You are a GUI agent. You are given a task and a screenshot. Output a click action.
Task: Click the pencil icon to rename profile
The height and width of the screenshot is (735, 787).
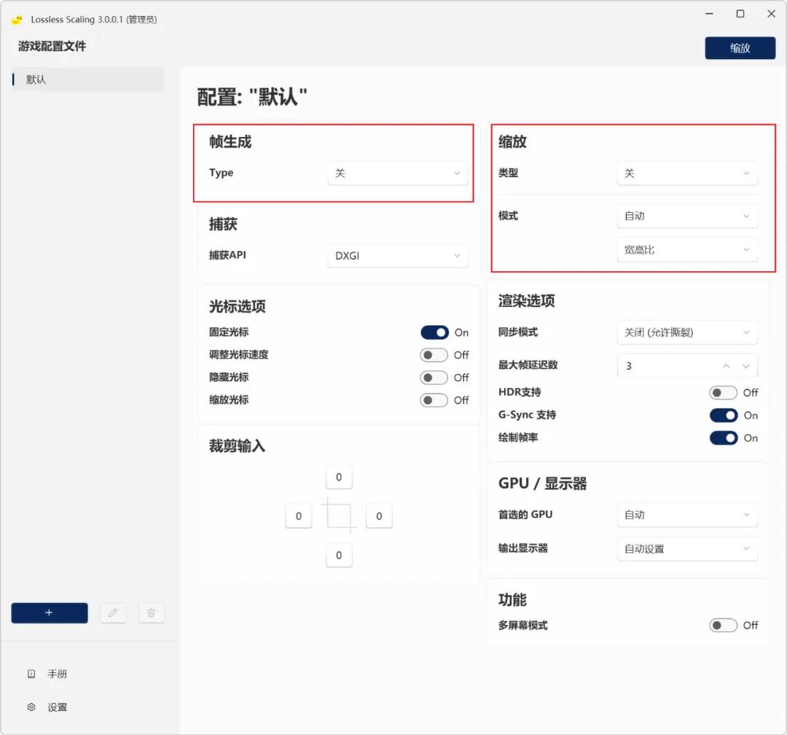click(113, 612)
